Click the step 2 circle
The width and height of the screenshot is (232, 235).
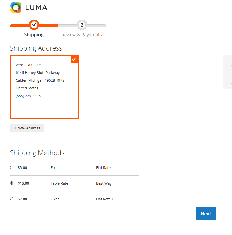coord(82,25)
